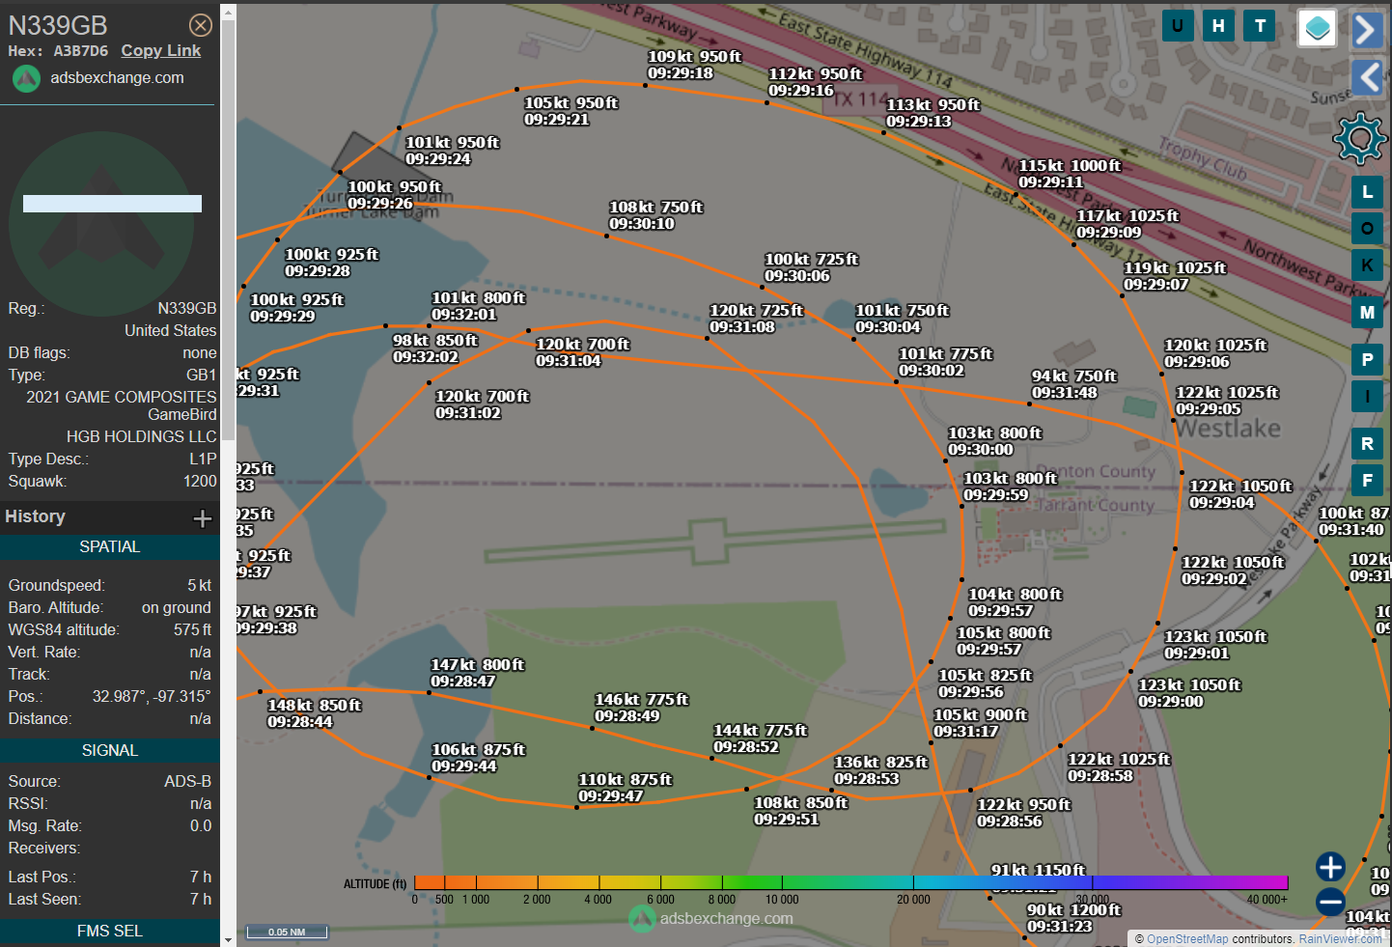Click the WGS84 altitude 575 ft value
Image resolution: width=1392 pixels, height=947 pixels.
tap(192, 629)
